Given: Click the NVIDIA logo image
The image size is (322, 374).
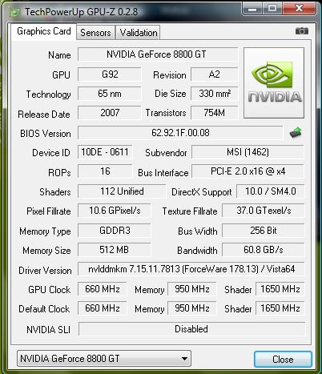Looking at the screenshot, I should click(274, 82).
